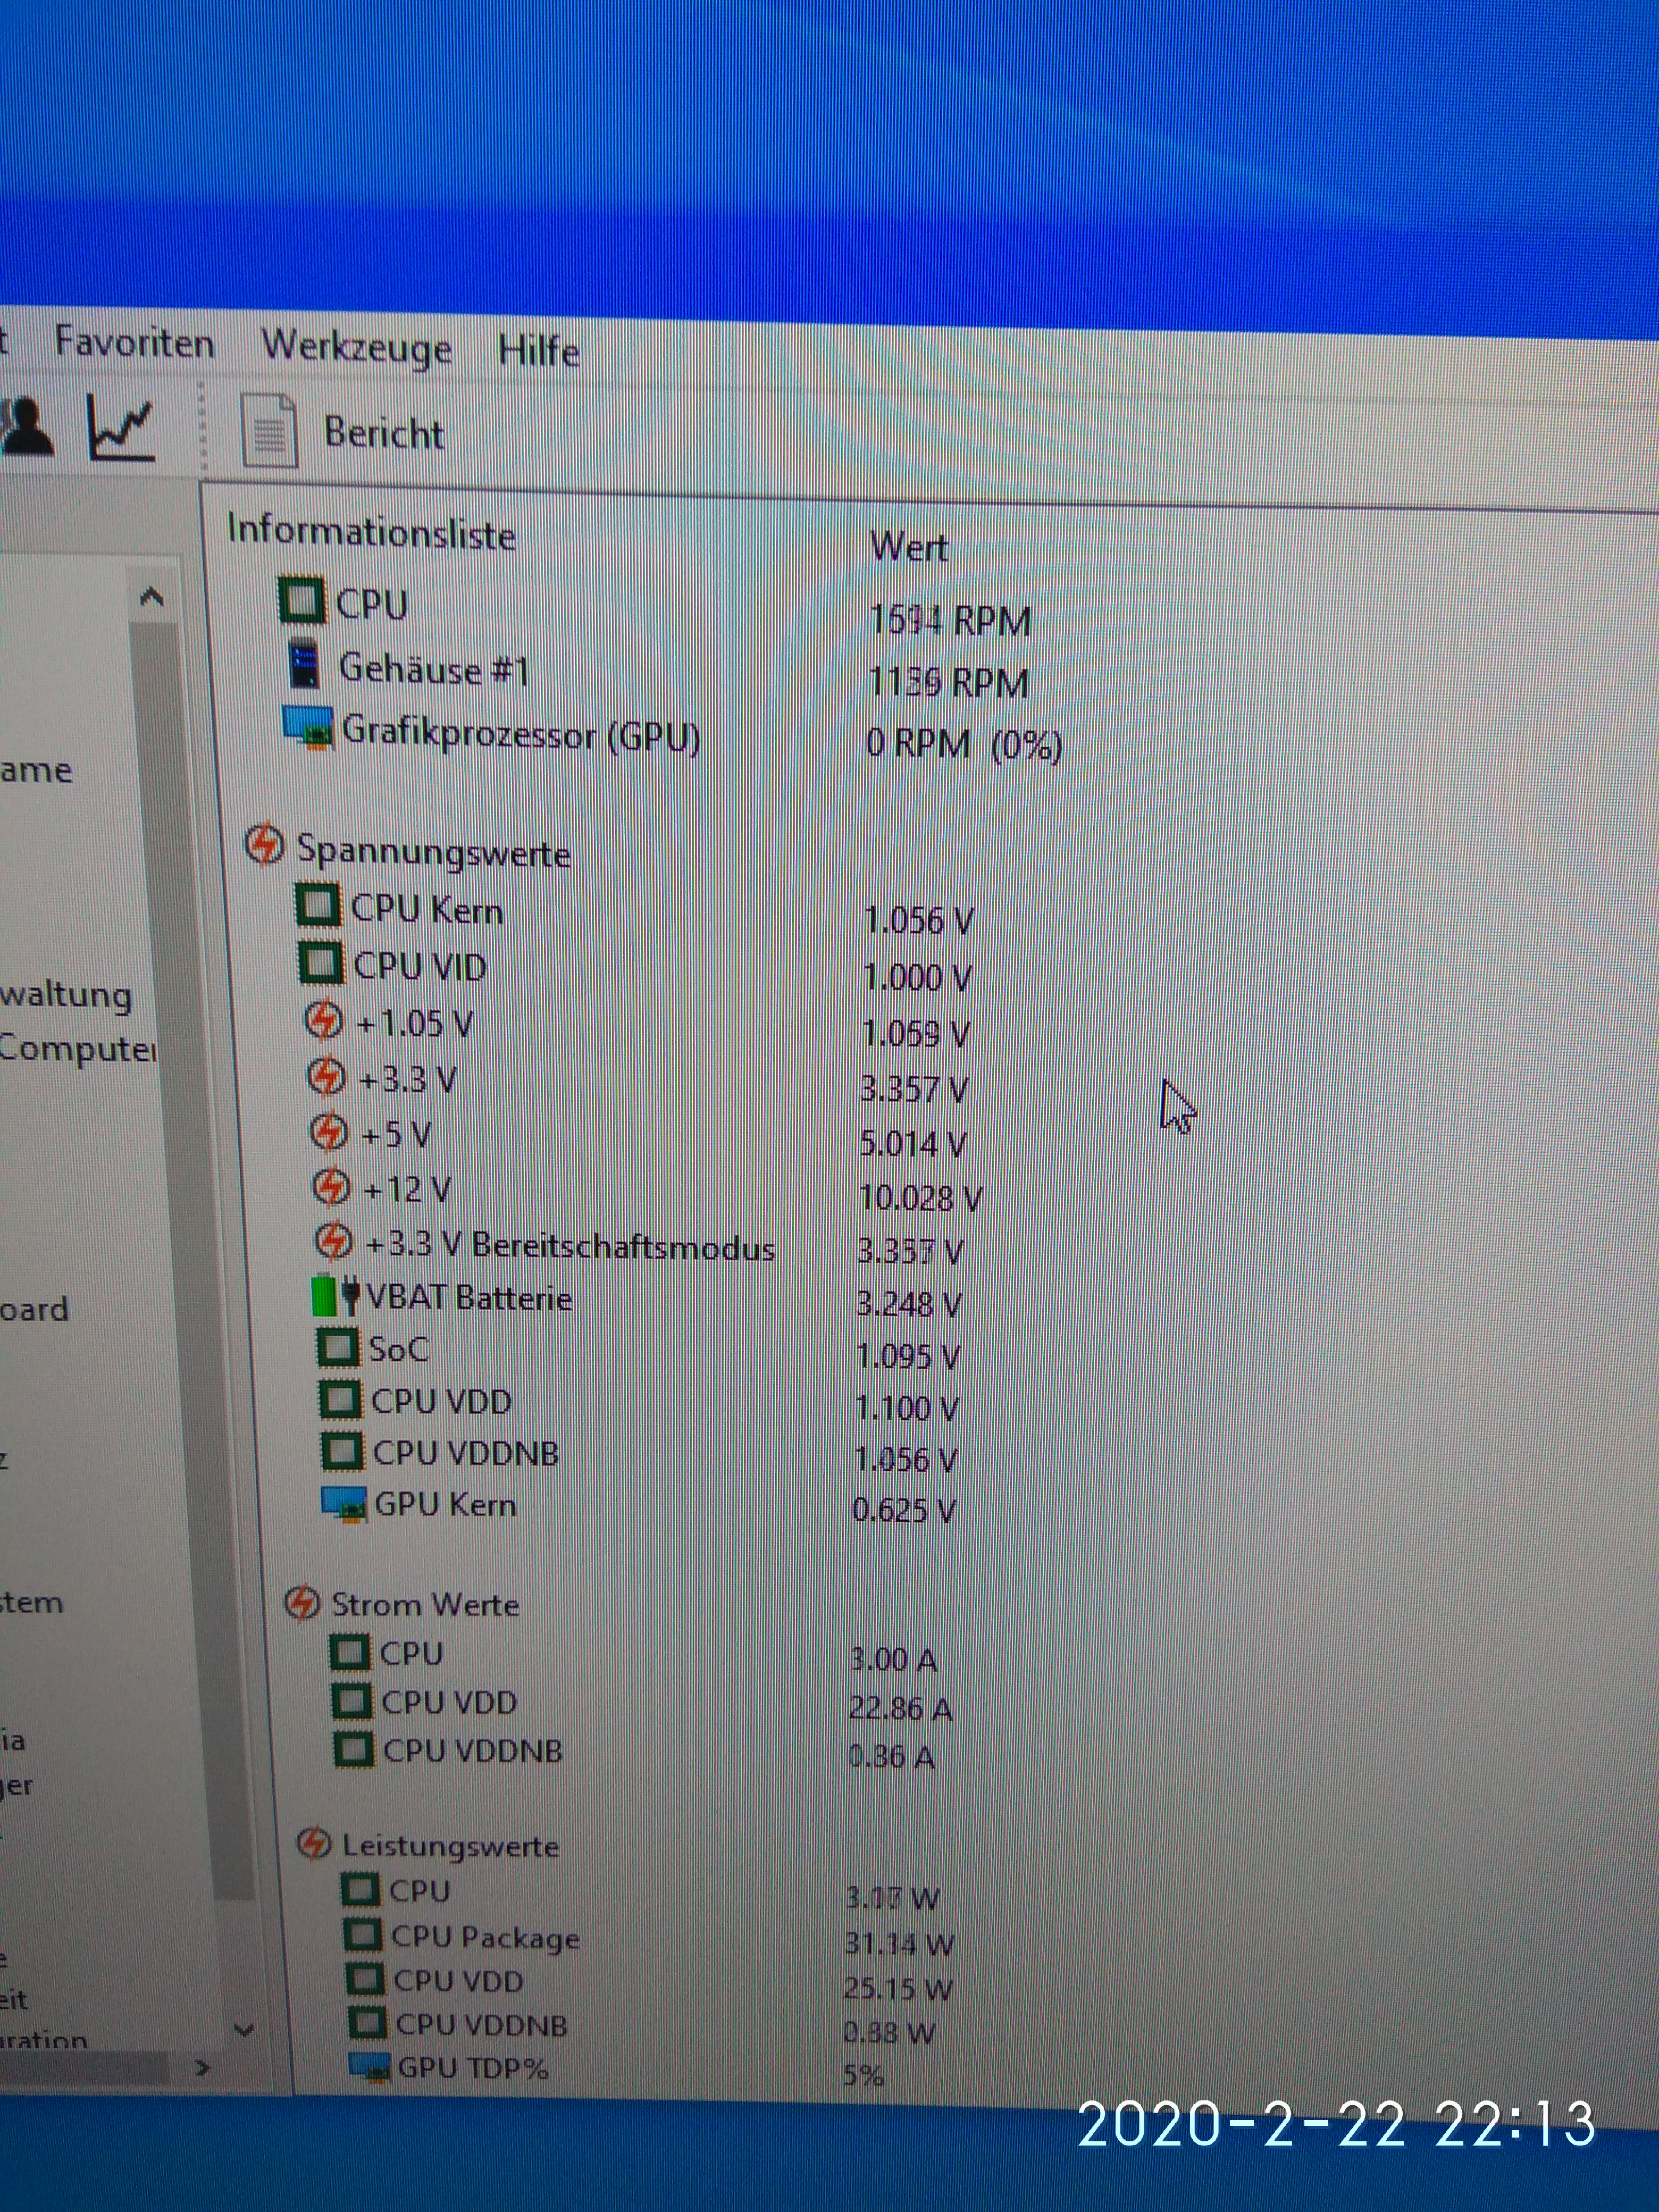The width and height of the screenshot is (1659, 2212).
Task: Select the Spannungswerte section icon
Action: pyautogui.click(x=264, y=845)
